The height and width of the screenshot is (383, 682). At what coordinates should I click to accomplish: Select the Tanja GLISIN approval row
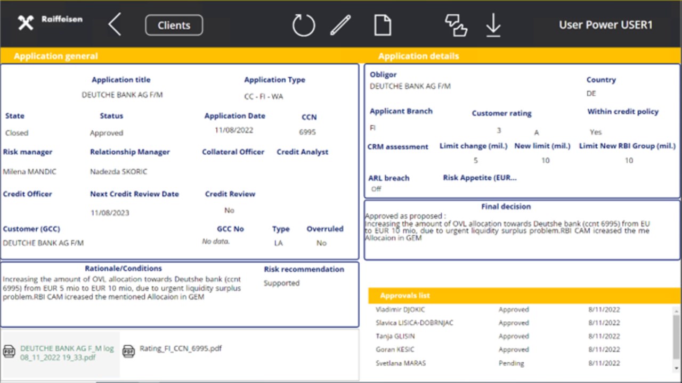[520, 336]
